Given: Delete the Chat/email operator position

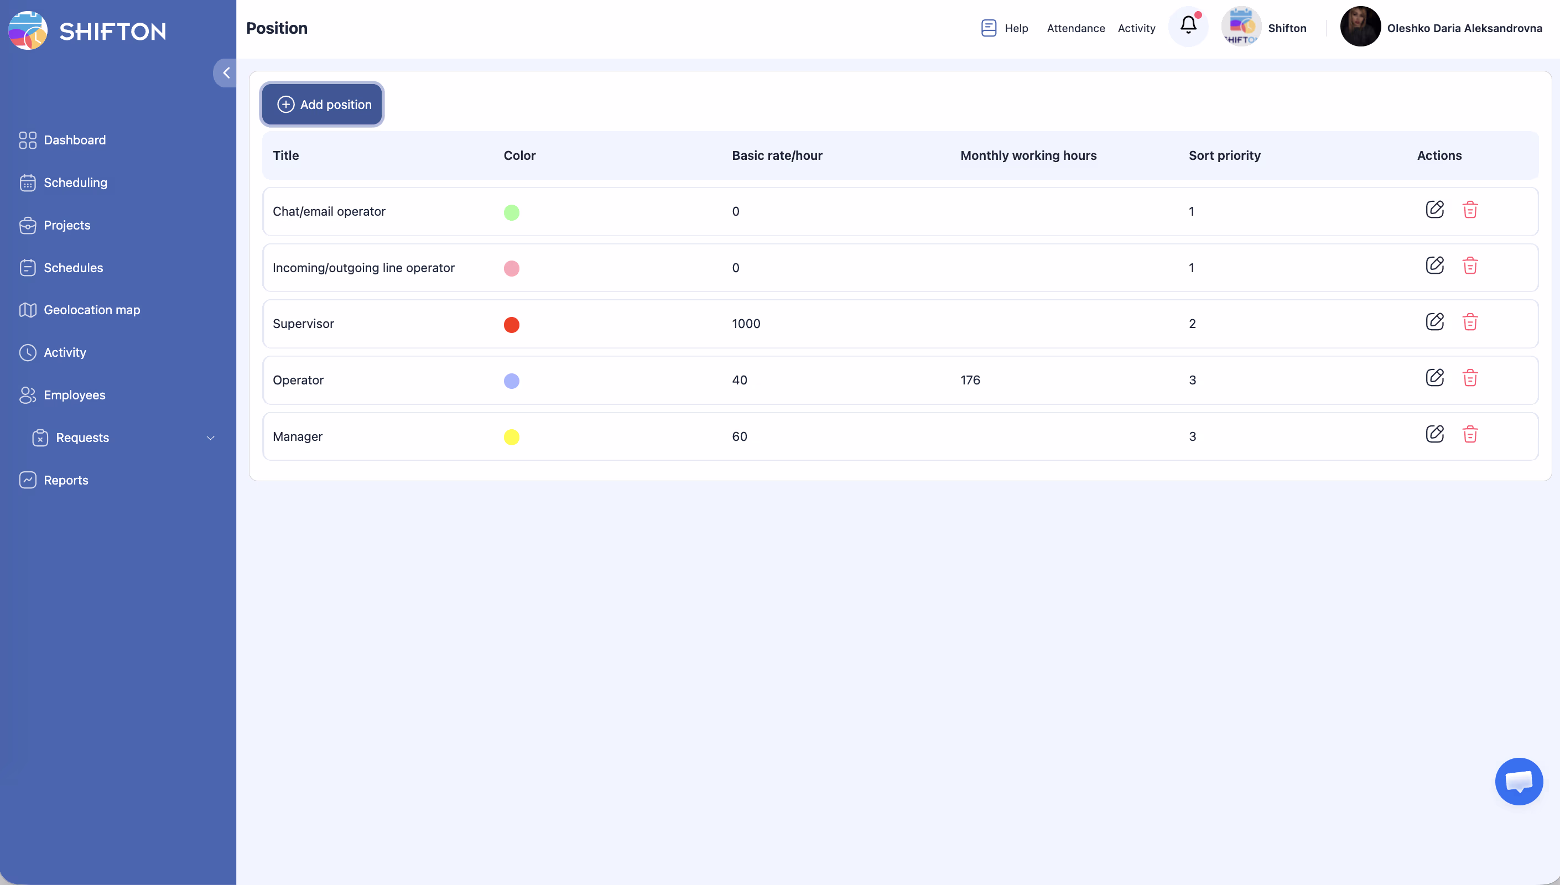Looking at the screenshot, I should (1469, 210).
